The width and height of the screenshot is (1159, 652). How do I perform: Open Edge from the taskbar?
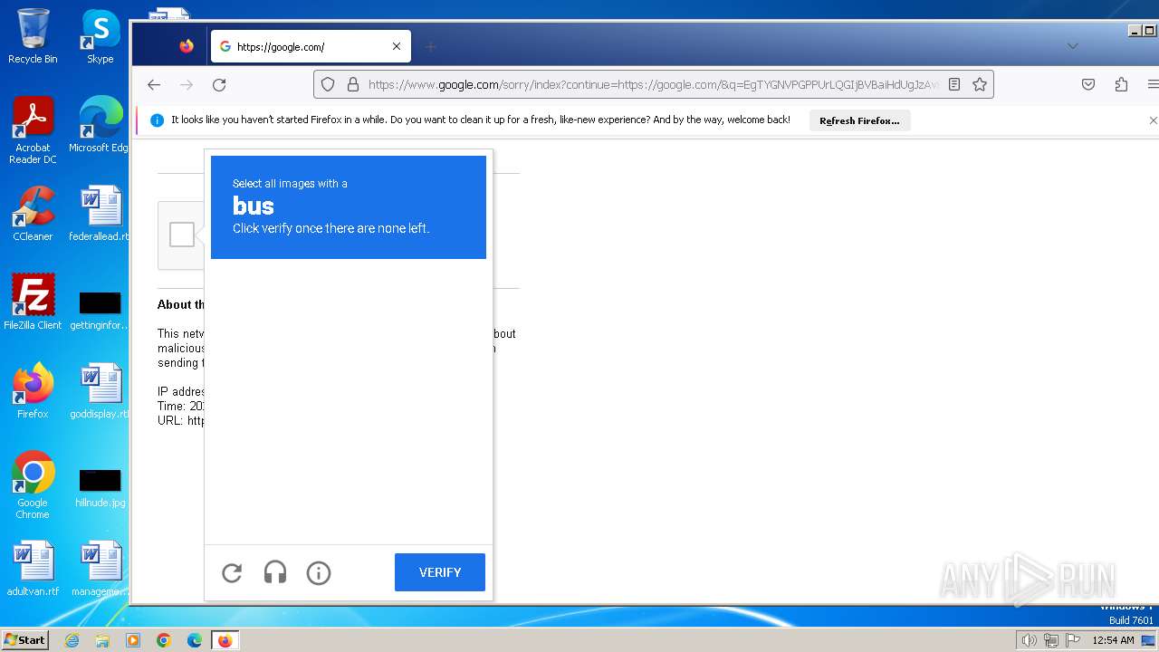195,640
